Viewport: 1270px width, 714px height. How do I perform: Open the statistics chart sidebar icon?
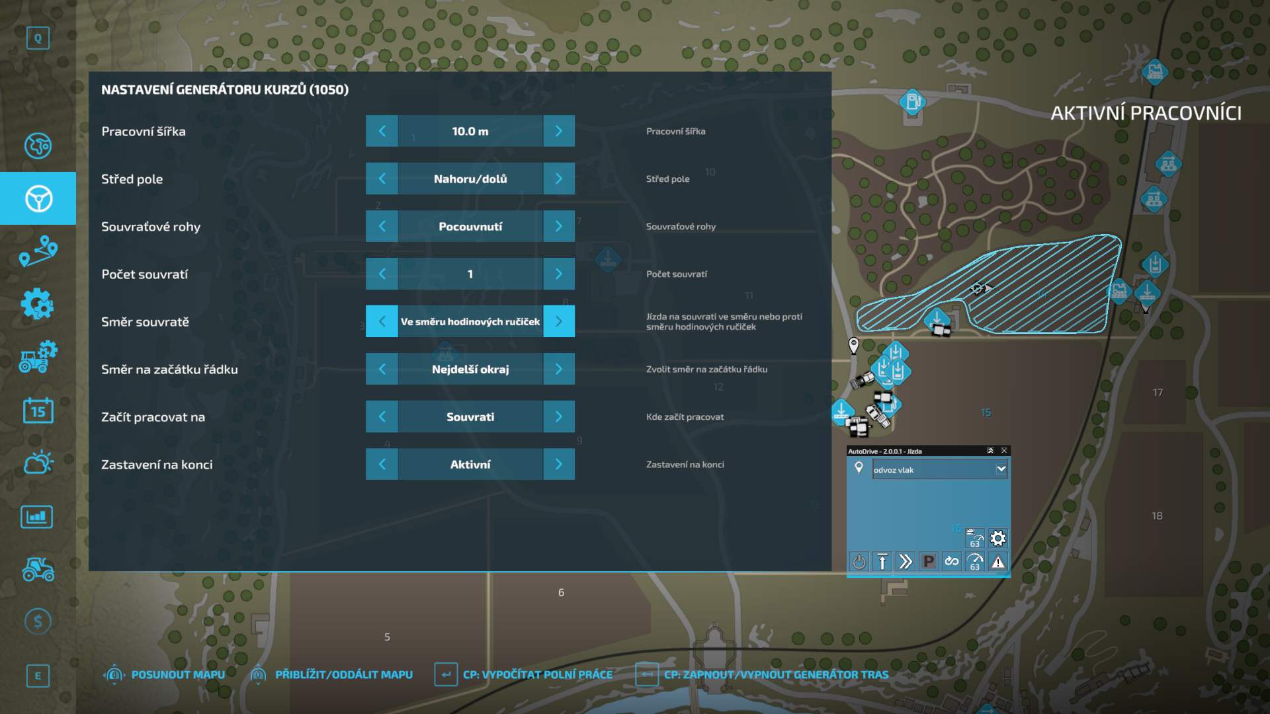[x=38, y=516]
